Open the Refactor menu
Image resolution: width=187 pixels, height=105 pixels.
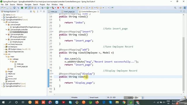coord(20,5)
